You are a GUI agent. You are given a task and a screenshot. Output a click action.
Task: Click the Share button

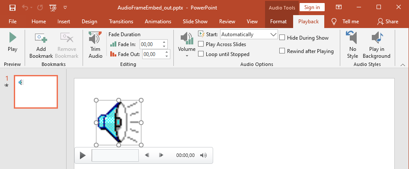(x=388, y=22)
